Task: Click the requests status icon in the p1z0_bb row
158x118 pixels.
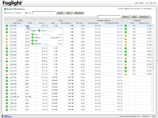Action: click(x=126, y=26)
